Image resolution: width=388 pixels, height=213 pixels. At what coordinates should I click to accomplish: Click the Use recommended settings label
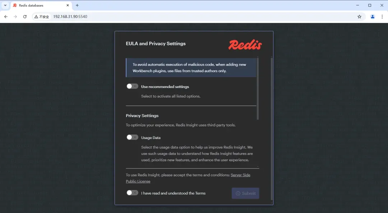click(165, 87)
